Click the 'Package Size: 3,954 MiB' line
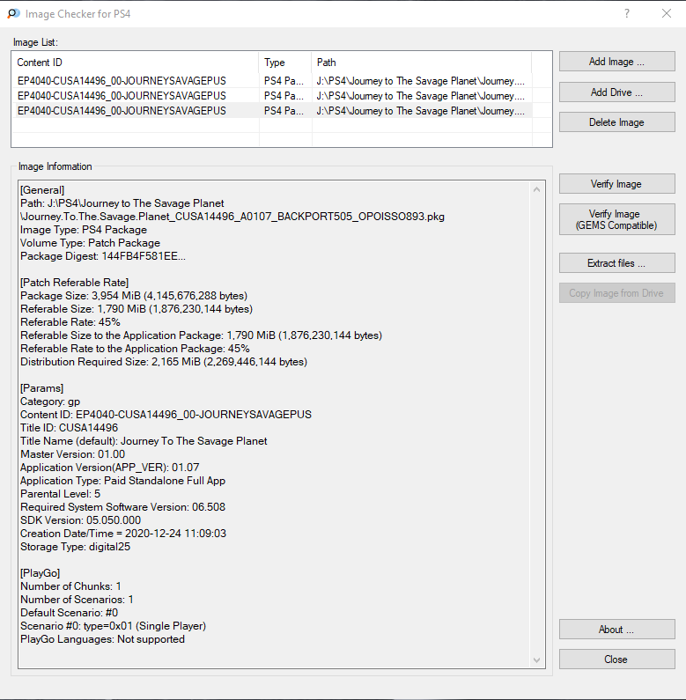Viewport: 686px width, 700px height. [x=134, y=296]
